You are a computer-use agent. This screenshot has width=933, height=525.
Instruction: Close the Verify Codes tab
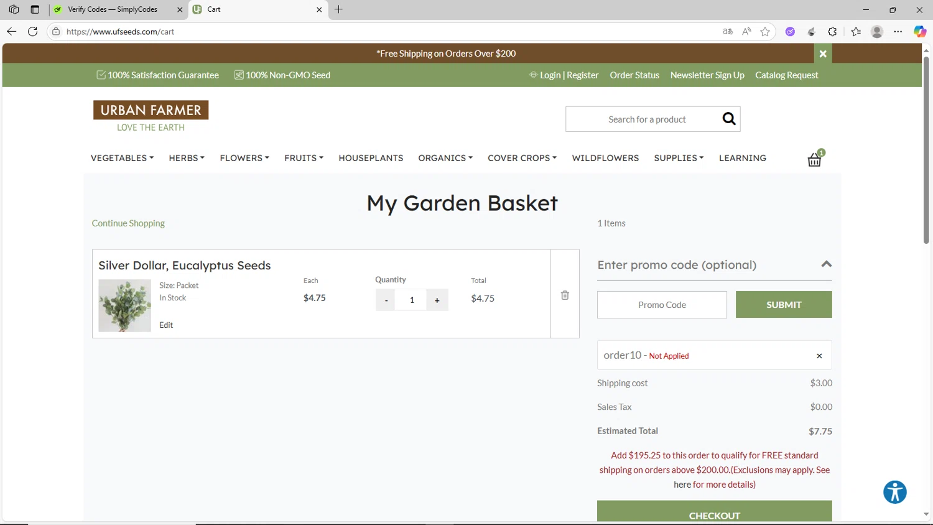(x=180, y=9)
